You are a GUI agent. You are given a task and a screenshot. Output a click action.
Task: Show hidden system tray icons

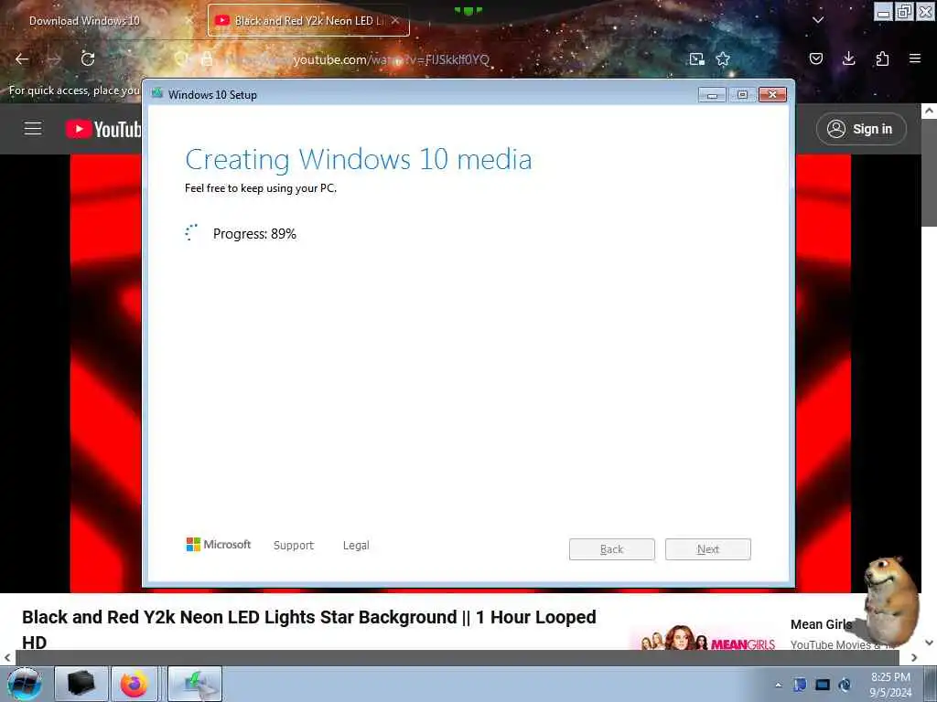click(778, 685)
